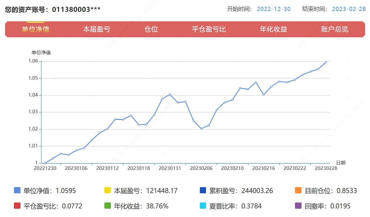Open the 平仓盈亏比 tab
370x217 pixels.
point(209,29)
